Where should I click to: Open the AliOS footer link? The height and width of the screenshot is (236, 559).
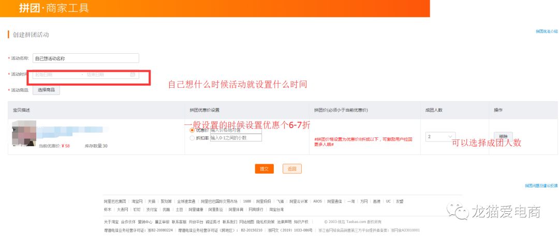pyautogui.click(x=317, y=201)
